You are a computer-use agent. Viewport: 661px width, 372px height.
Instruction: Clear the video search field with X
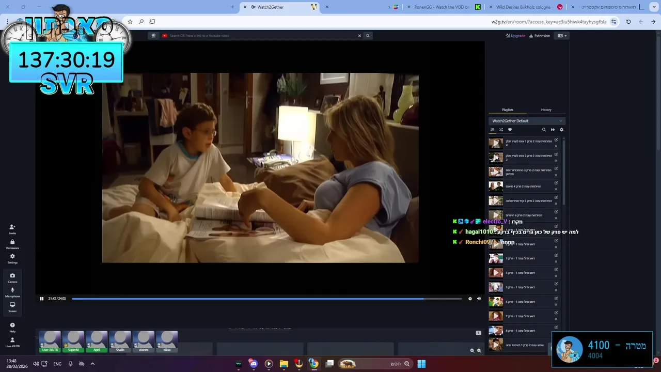tap(359, 36)
